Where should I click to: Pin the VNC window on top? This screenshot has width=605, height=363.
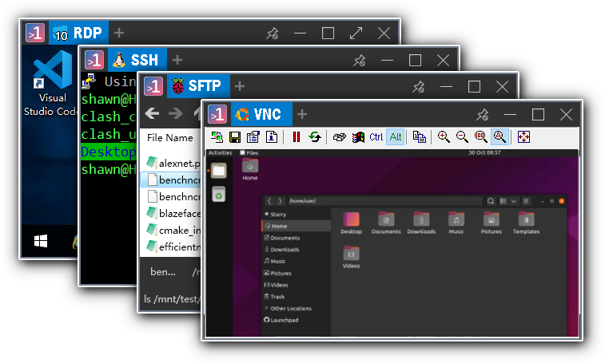click(482, 114)
